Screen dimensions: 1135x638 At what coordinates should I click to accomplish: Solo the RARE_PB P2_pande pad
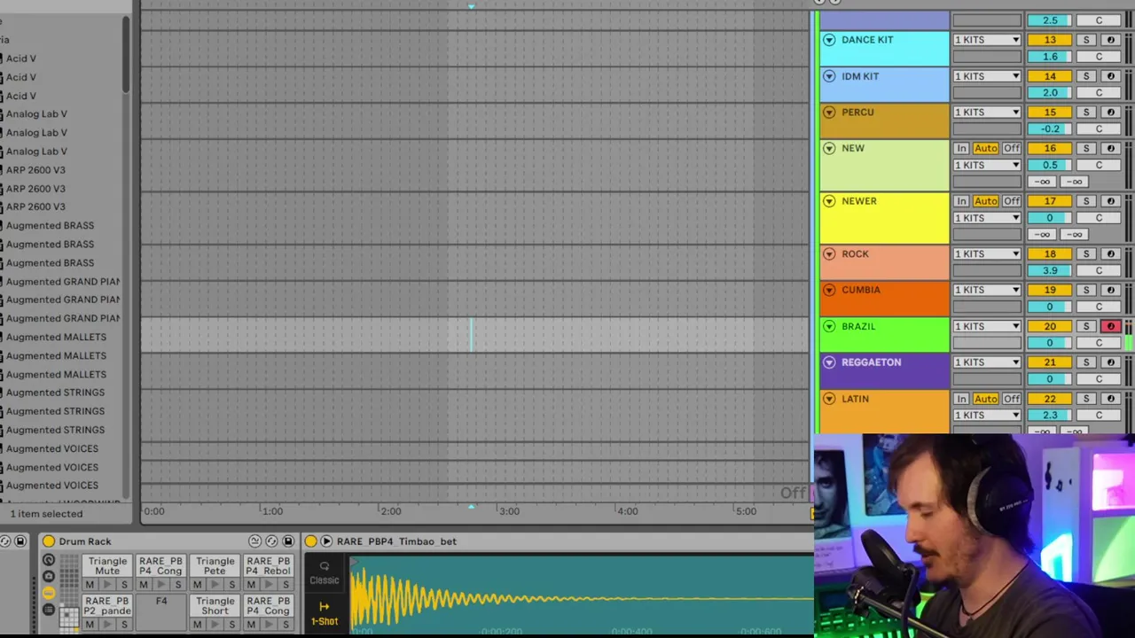pyautogui.click(x=124, y=625)
